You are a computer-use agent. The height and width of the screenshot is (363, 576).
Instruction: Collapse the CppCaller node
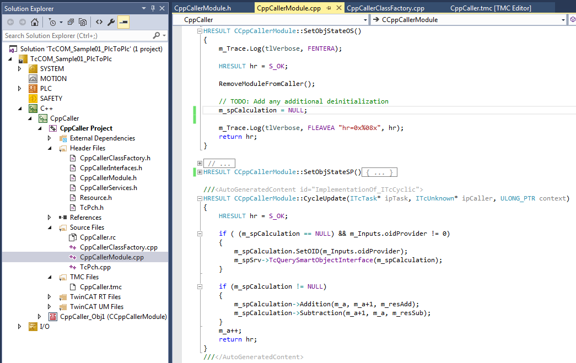point(30,118)
